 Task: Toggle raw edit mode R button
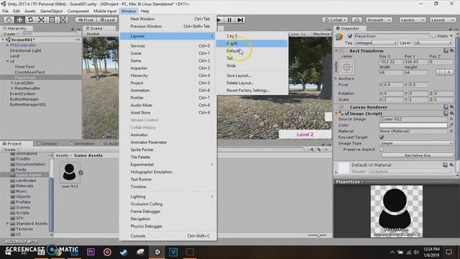pyautogui.click(x=449, y=72)
